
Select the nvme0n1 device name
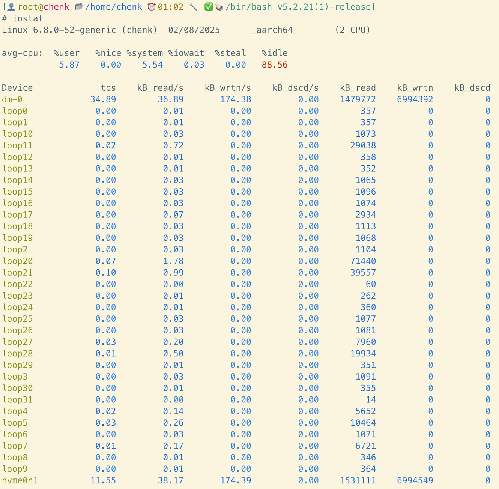coord(20,481)
